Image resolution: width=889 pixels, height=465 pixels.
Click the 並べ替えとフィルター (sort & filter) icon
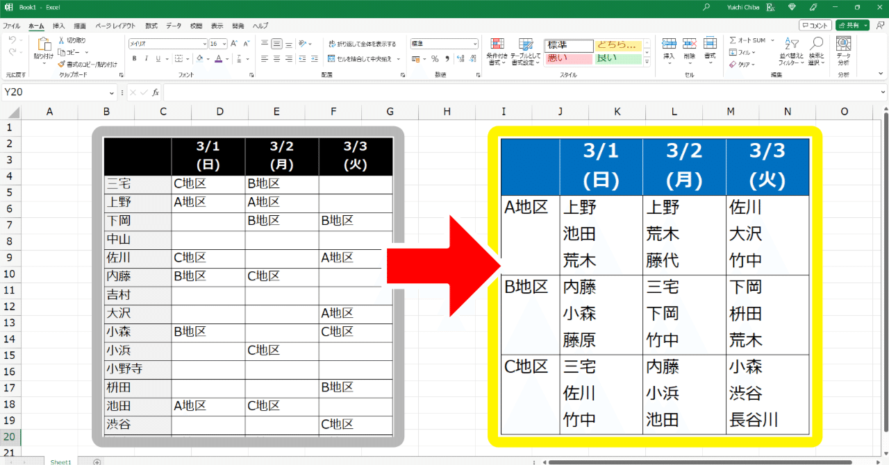tap(792, 43)
